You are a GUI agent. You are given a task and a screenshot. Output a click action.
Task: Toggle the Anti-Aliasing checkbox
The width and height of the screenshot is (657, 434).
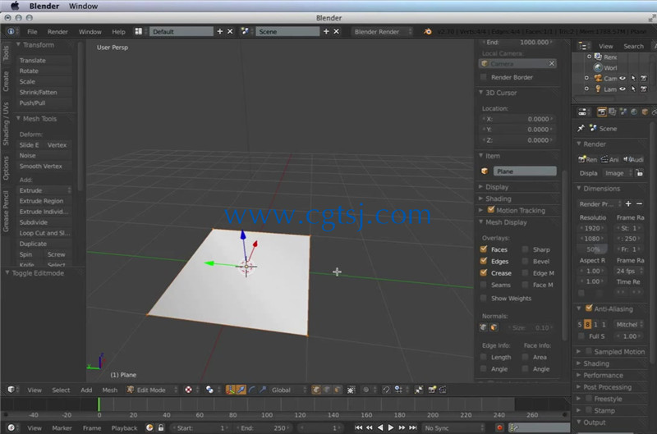tap(589, 308)
